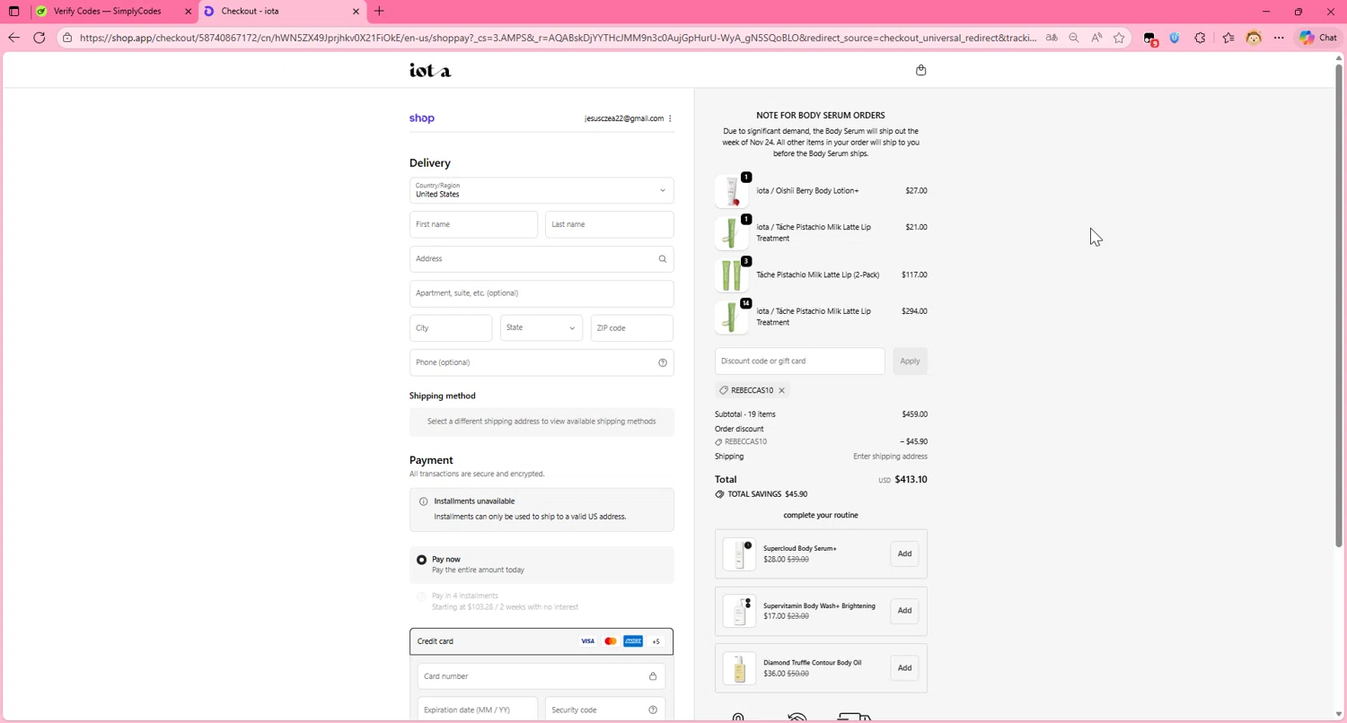Click the browser address bar URL
The height and width of the screenshot is (723, 1347).
pyautogui.click(x=557, y=38)
